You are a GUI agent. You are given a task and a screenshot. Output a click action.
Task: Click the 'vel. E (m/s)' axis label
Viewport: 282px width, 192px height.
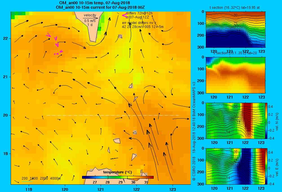tap(277, 167)
